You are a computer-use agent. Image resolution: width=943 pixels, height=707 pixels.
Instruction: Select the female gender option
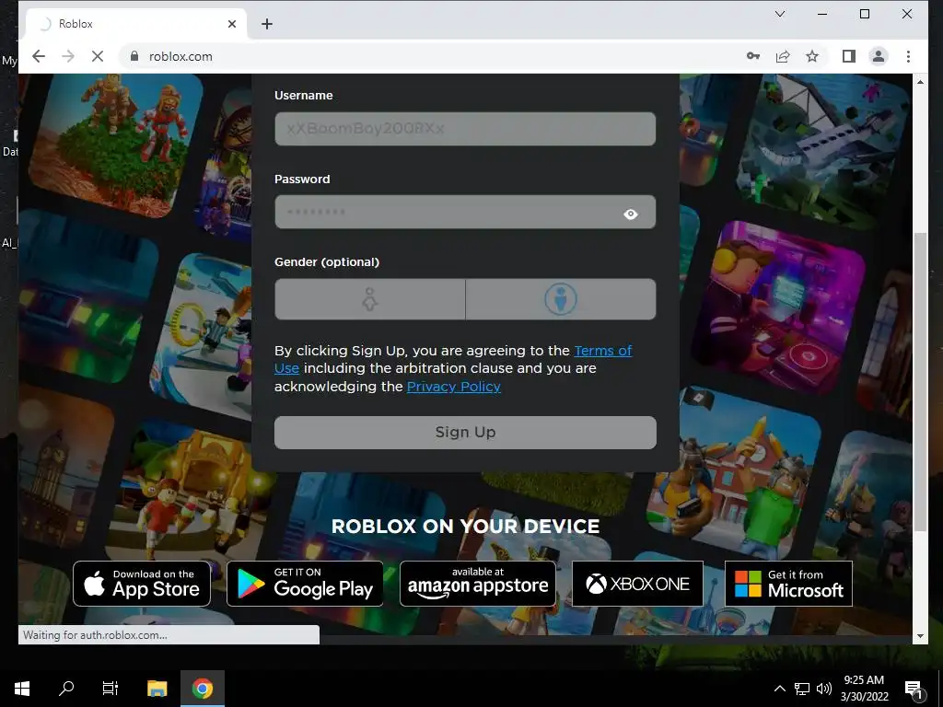(370, 299)
